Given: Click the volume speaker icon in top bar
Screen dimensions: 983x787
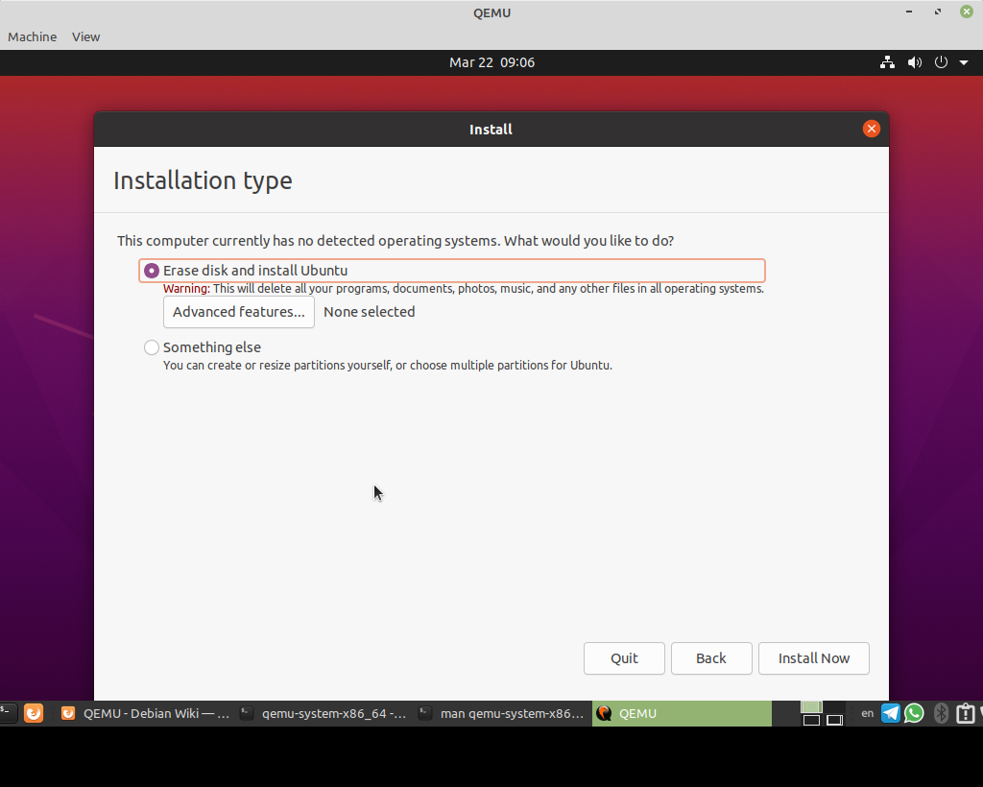Looking at the screenshot, I should coord(915,62).
